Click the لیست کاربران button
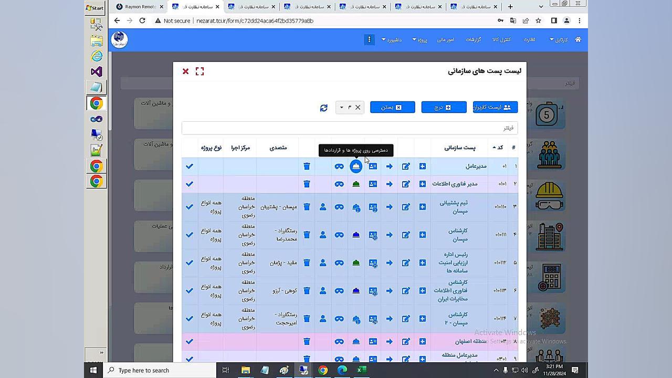672x378 pixels. point(495,108)
